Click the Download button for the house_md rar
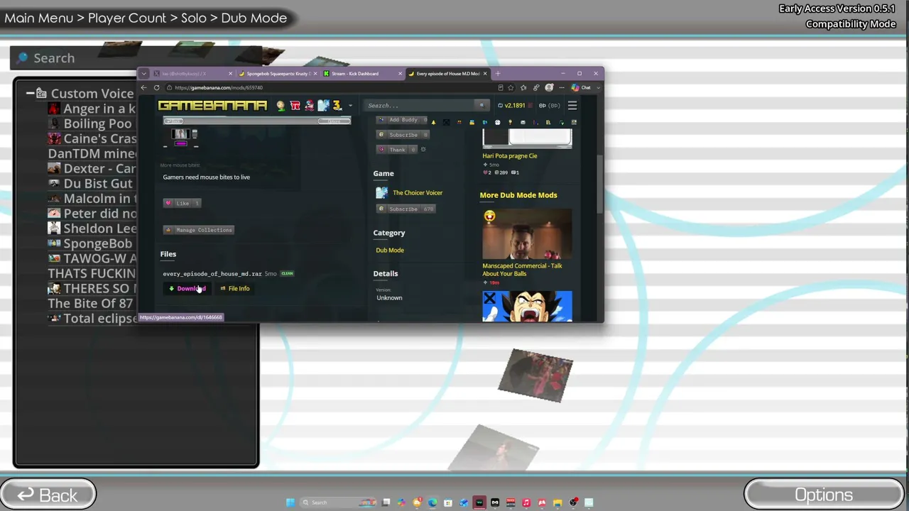The image size is (909, 511). 187,289
